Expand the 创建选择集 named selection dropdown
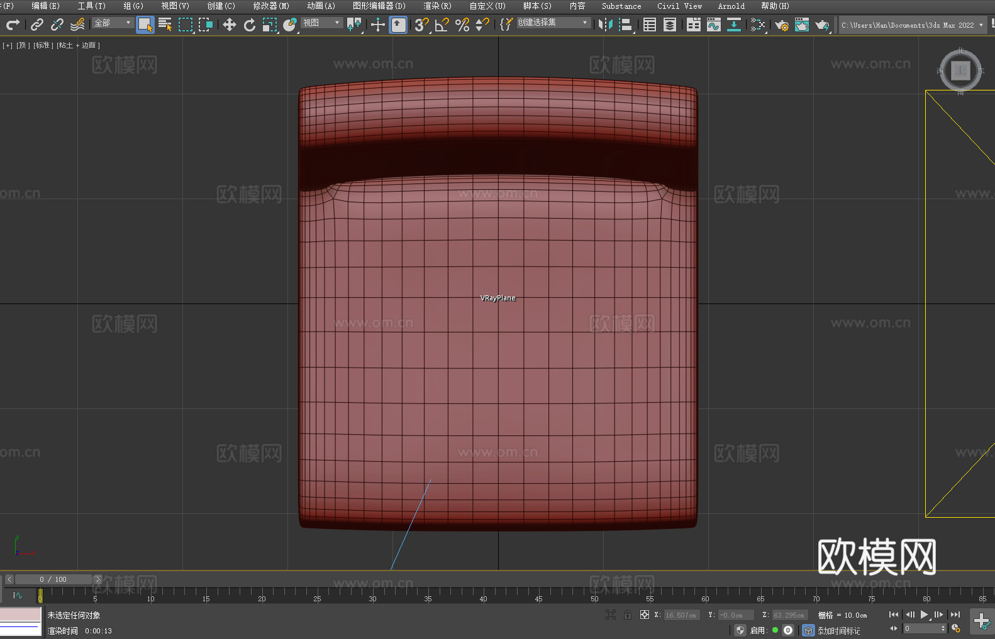 (x=553, y=23)
